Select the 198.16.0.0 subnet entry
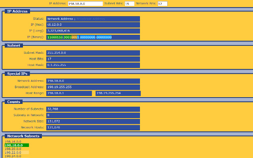The image size is (253, 158). [13, 142]
